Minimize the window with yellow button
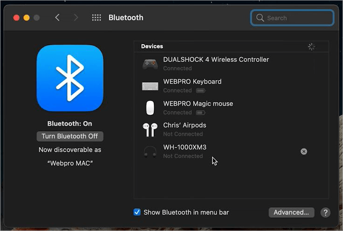The image size is (343, 231). [27, 18]
